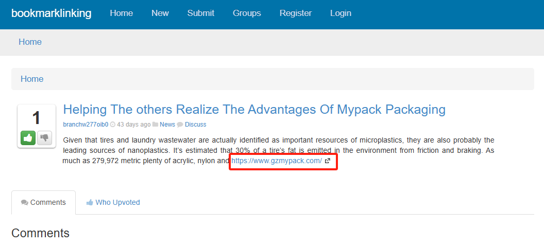544x246 pixels.
Task: Click the green thumbs-up upvote button
Action: click(28, 138)
